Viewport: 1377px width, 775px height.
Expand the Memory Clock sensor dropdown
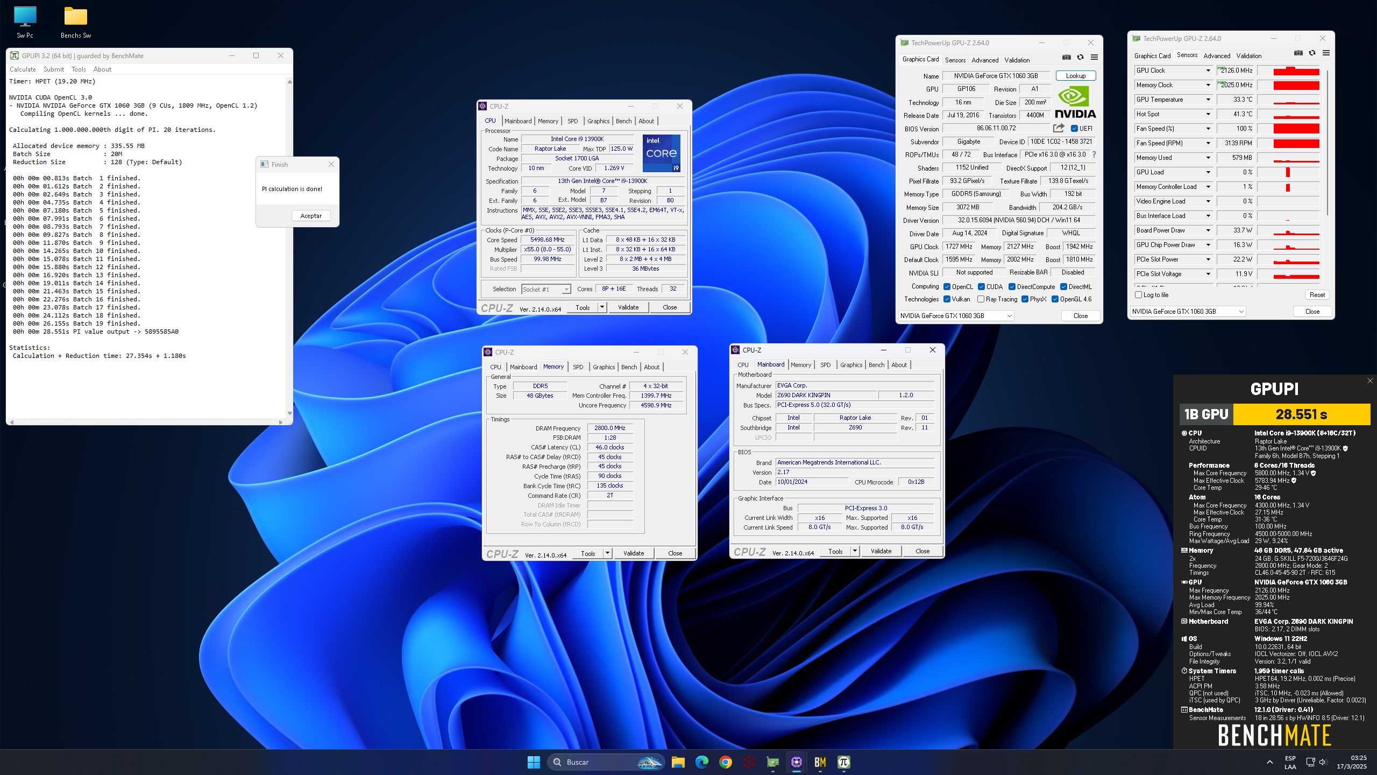[1208, 85]
